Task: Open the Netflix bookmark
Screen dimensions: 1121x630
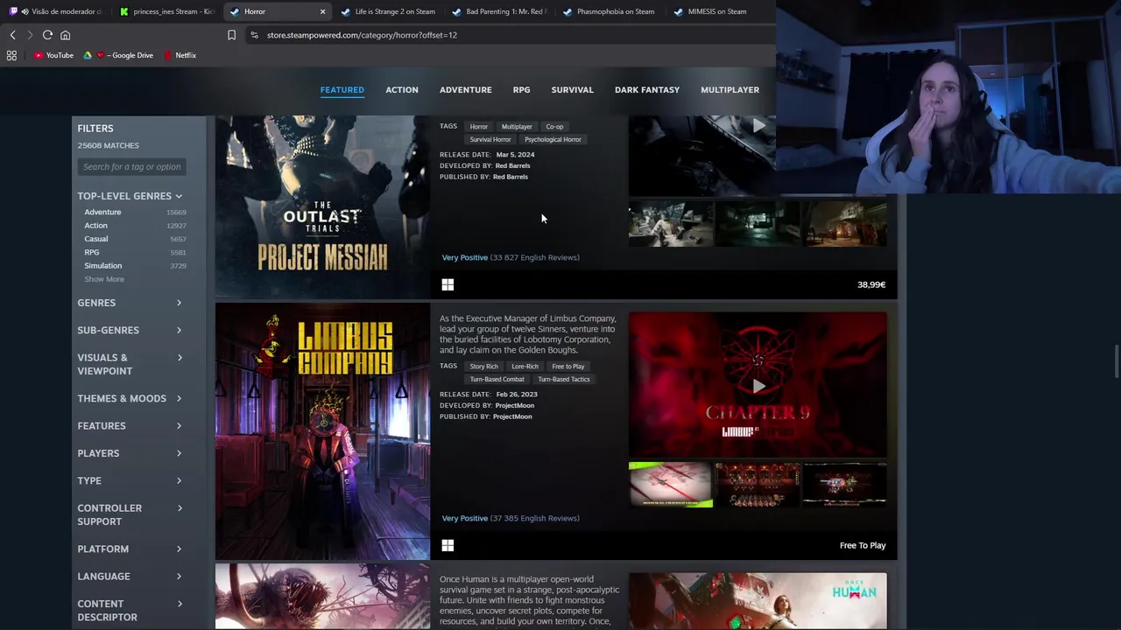Action: (180, 55)
